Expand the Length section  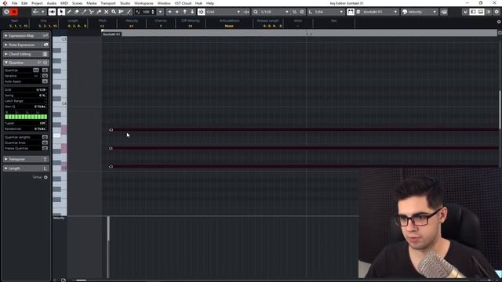26,168
